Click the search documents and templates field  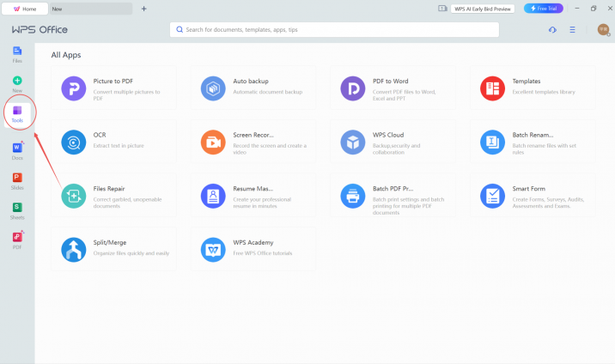click(x=335, y=29)
